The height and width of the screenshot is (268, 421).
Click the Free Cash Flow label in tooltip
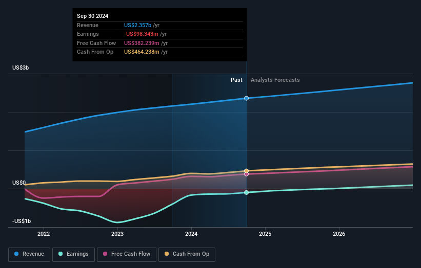click(96, 43)
